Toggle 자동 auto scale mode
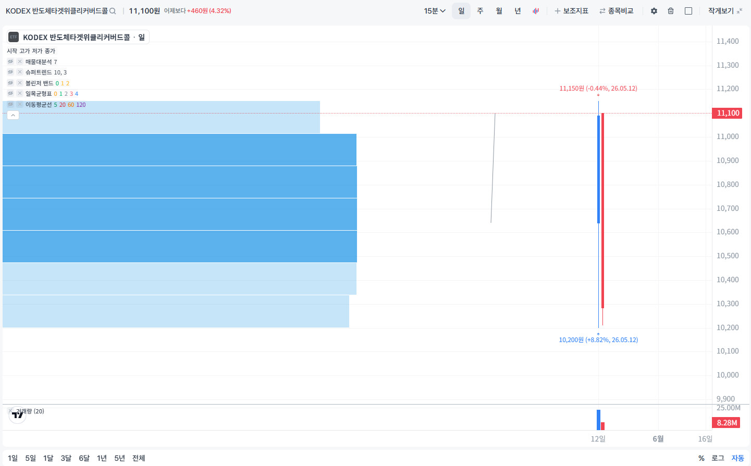751x466 pixels. tap(737, 458)
